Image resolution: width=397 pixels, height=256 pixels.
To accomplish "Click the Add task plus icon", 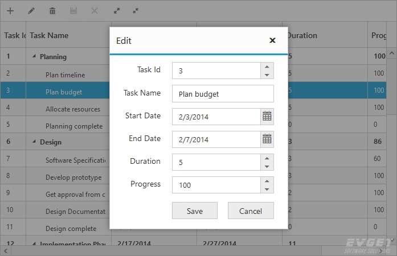I will 10,11.
